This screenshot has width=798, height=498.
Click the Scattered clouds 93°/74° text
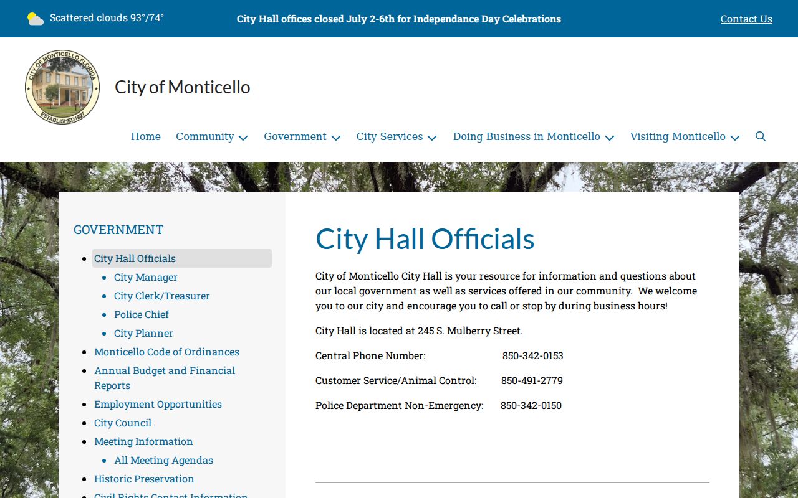[107, 18]
